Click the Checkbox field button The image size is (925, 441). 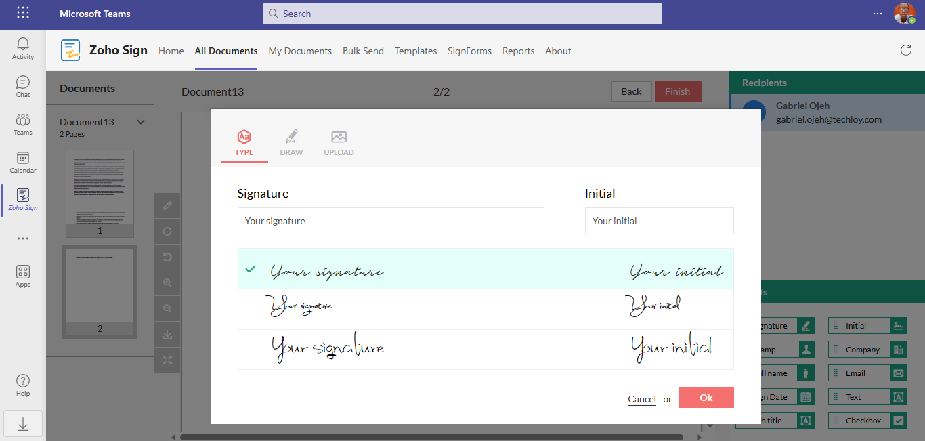[867, 421]
